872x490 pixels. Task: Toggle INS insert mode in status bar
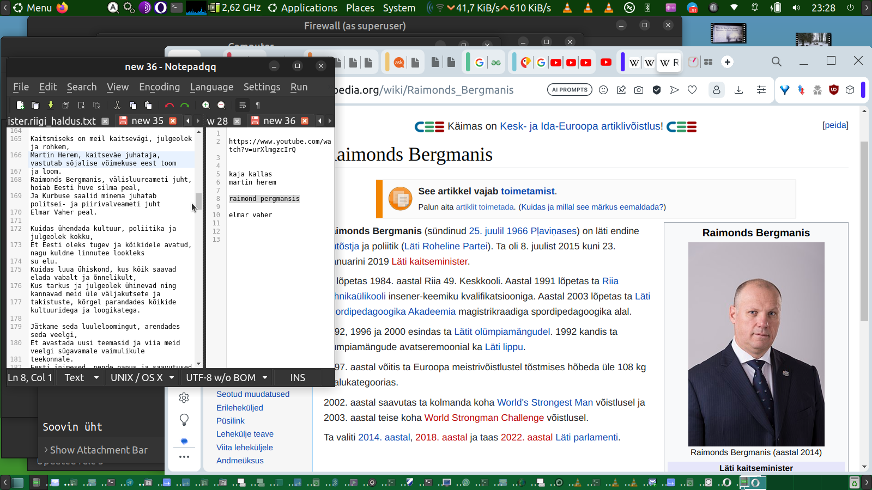click(298, 377)
